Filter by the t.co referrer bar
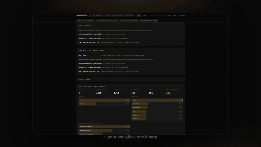Screen dimensions: 261x147 tap(157, 111)
